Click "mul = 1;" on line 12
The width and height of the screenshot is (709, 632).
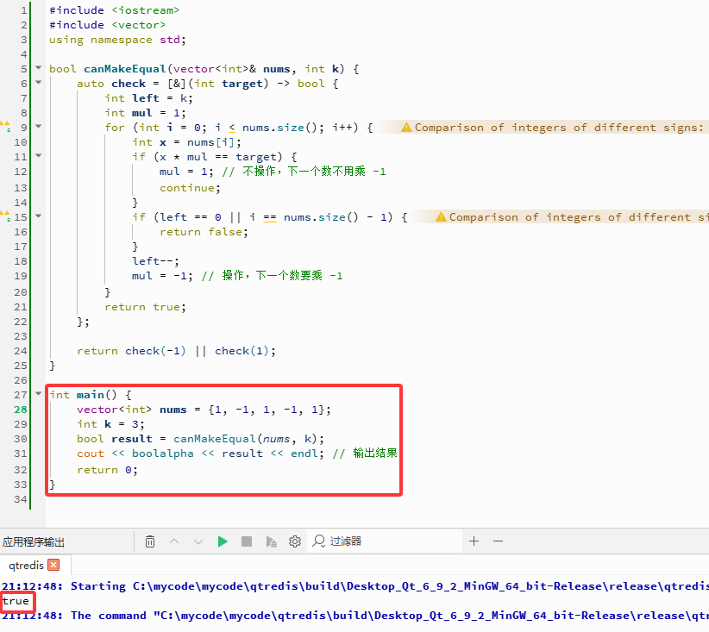point(186,172)
